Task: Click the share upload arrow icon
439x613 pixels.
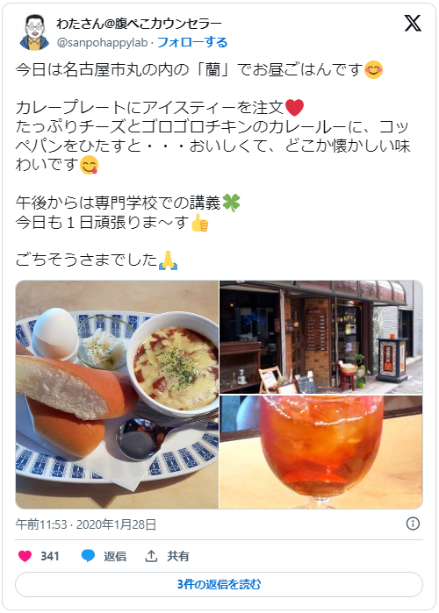Action: 151,556
